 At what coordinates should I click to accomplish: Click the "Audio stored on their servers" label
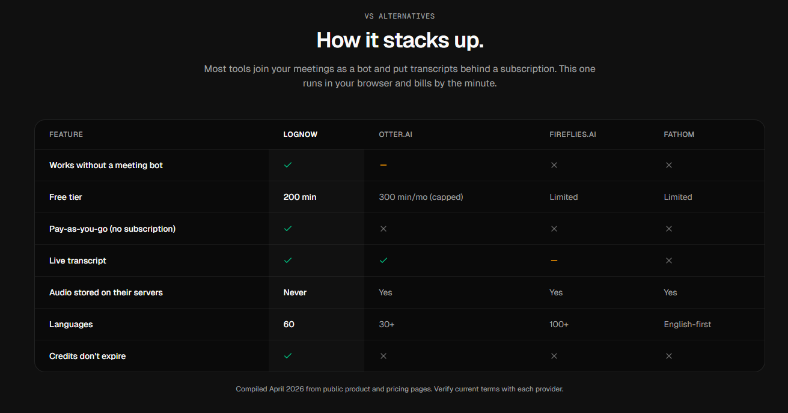point(106,292)
